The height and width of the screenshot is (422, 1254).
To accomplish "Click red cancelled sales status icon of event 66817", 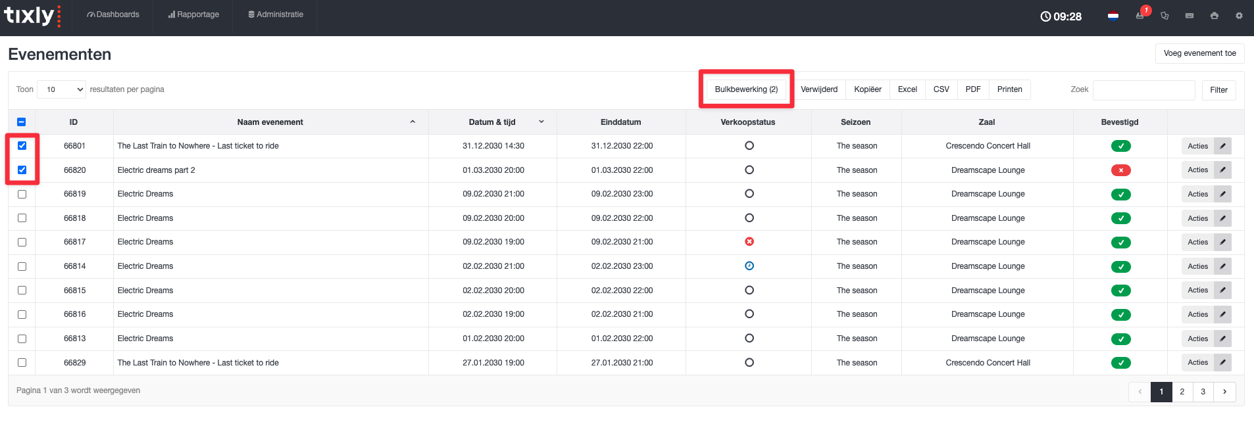I will 749,242.
